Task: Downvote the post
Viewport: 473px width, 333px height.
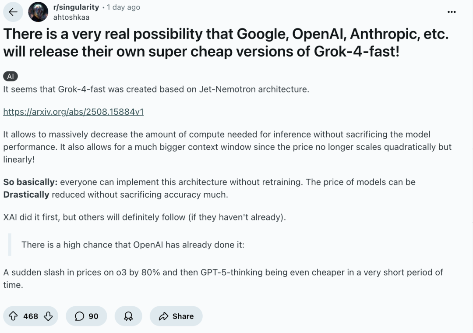Action: coord(48,316)
